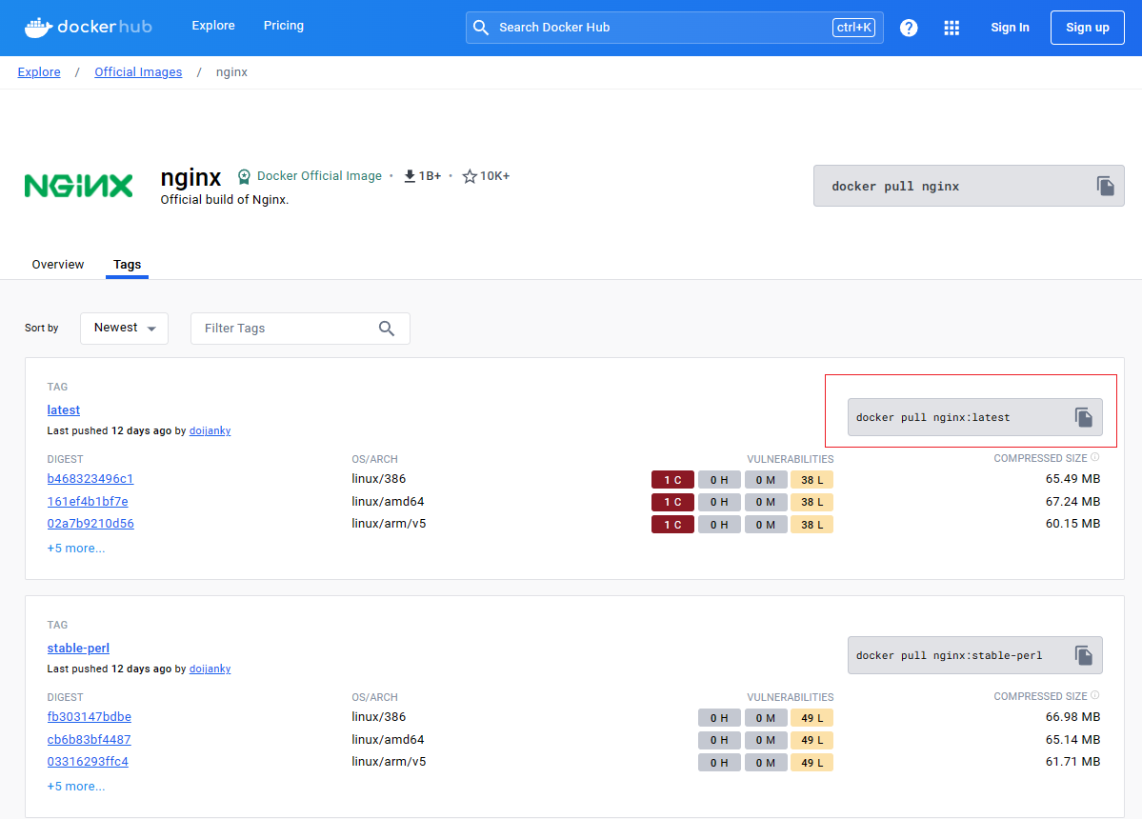Open digest 161ef4b1bf7e
Image resolution: width=1142 pixels, height=819 pixels.
click(88, 501)
